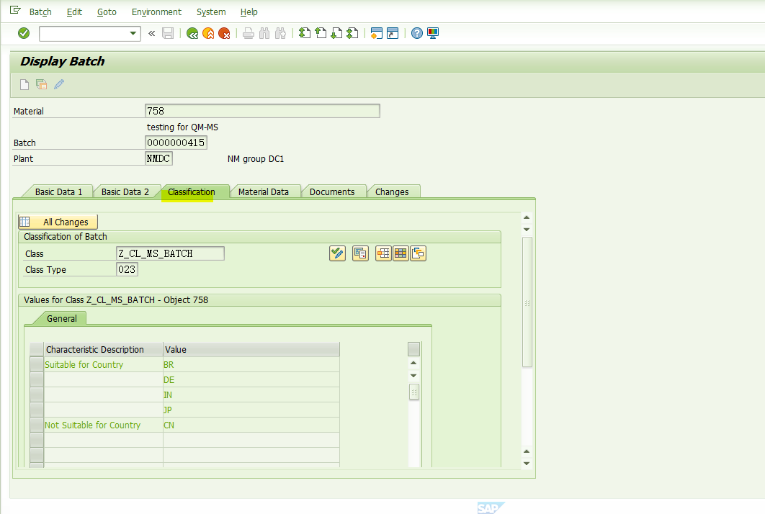Open the Documents tab

coord(333,191)
